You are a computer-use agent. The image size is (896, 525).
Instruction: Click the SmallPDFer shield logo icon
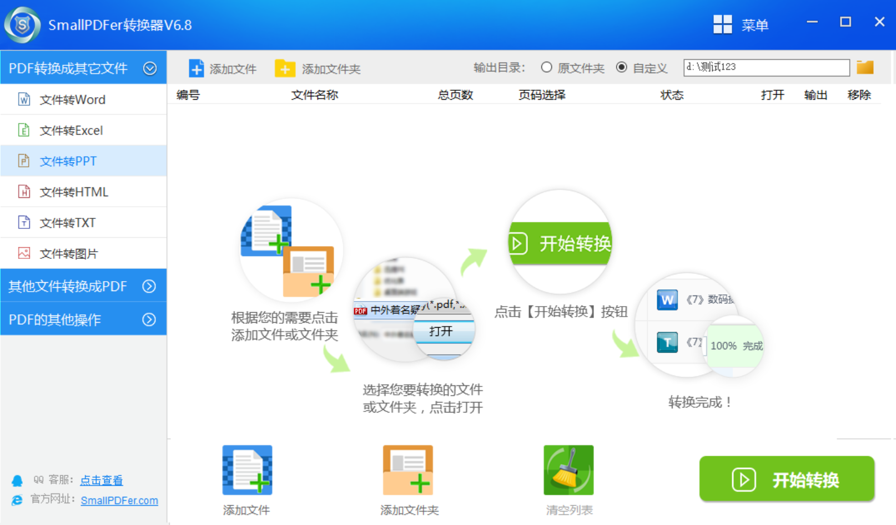tap(22, 25)
